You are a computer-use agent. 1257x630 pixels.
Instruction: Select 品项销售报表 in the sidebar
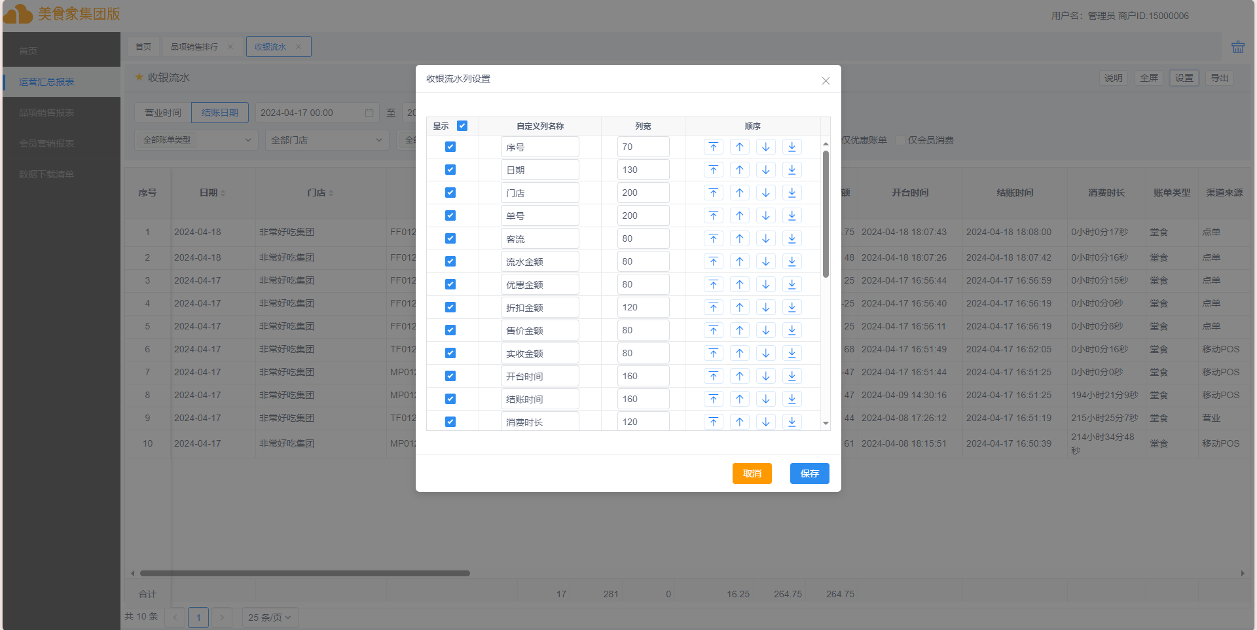(46, 113)
